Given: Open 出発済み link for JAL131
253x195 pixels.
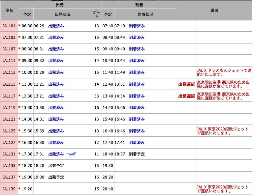Looking at the screenshot, I should tap(56, 154).
